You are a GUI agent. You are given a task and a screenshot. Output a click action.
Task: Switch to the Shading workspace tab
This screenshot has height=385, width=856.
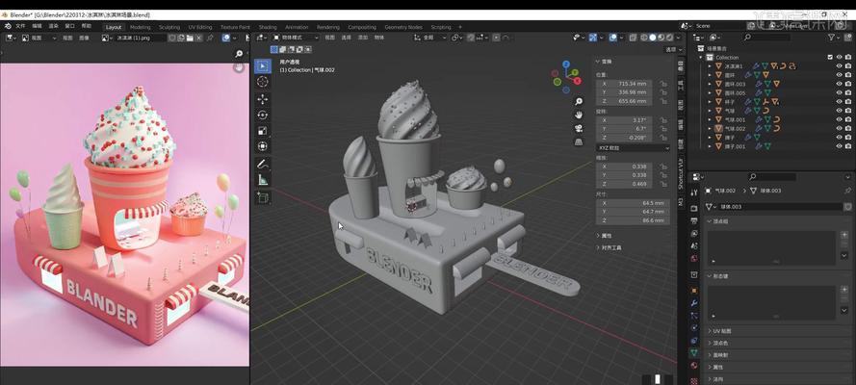[x=268, y=27]
